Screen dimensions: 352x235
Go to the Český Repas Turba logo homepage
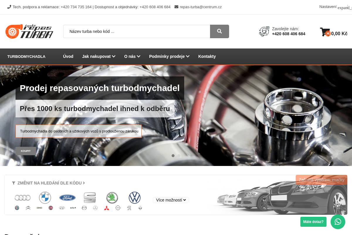point(29,31)
